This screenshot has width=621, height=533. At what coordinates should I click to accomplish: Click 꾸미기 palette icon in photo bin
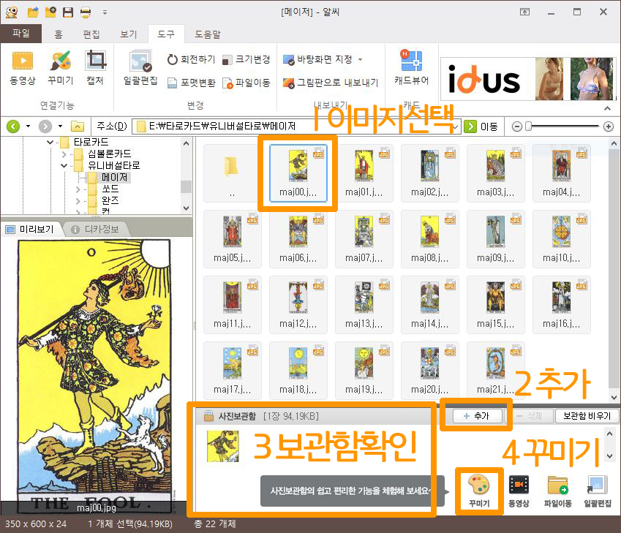click(479, 491)
